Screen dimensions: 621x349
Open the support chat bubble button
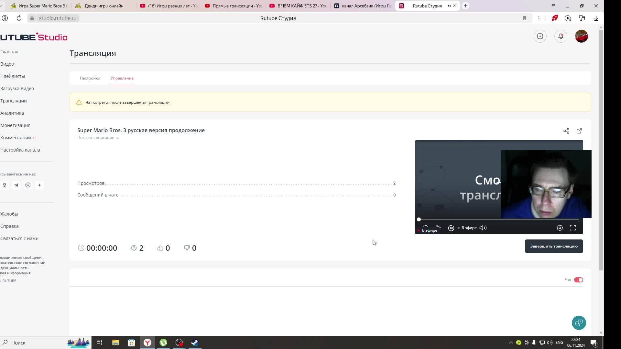(x=579, y=323)
